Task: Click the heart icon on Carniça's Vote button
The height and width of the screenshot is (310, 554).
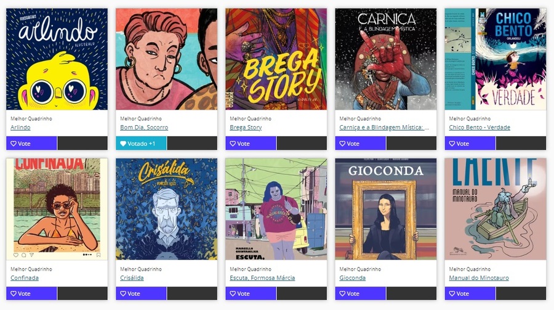Action: [342, 144]
